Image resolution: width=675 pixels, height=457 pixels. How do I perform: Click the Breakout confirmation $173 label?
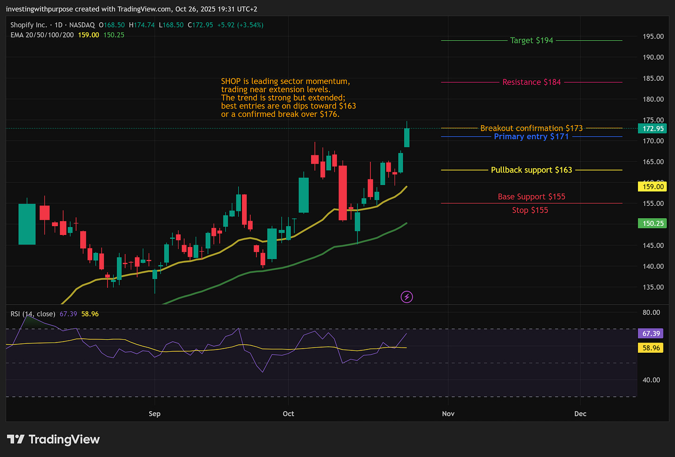pyautogui.click(x=531, y=128)
